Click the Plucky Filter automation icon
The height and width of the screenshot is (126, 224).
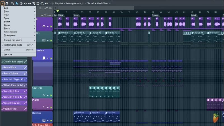(25, 109)
